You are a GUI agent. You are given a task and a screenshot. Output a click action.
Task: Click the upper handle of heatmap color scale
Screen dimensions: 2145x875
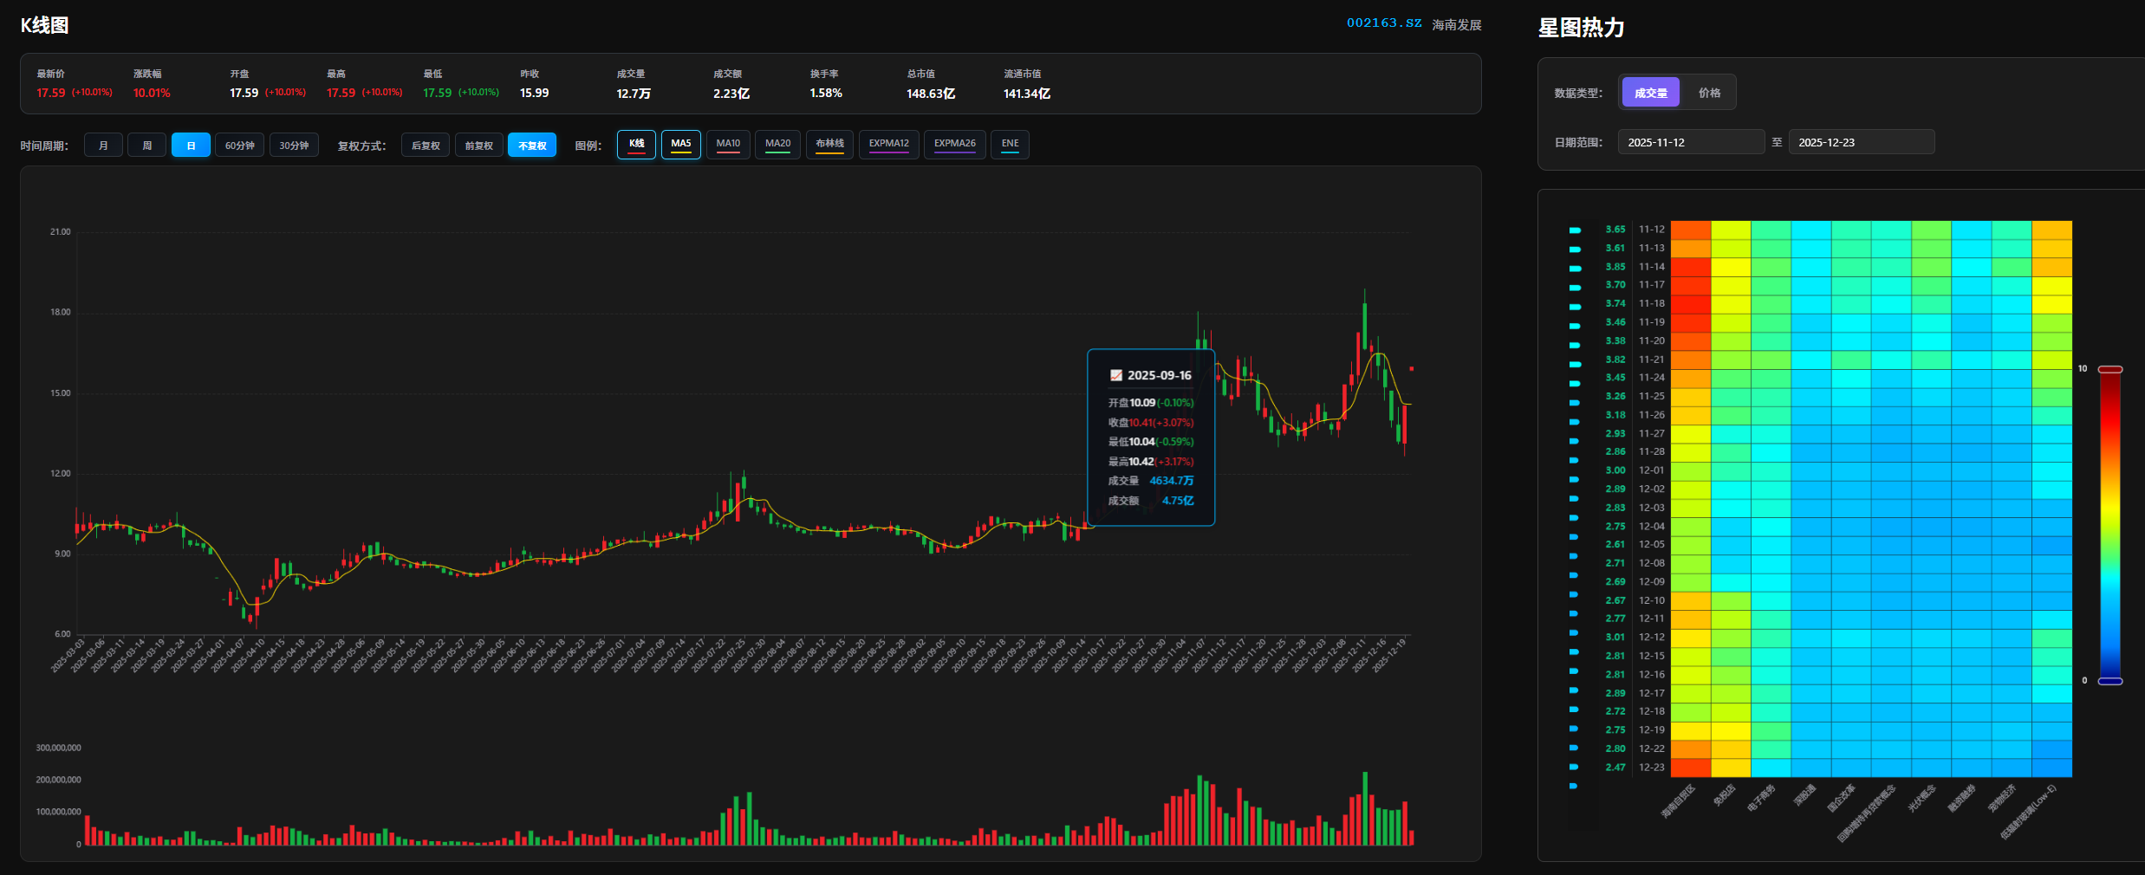click(2109, 370)
